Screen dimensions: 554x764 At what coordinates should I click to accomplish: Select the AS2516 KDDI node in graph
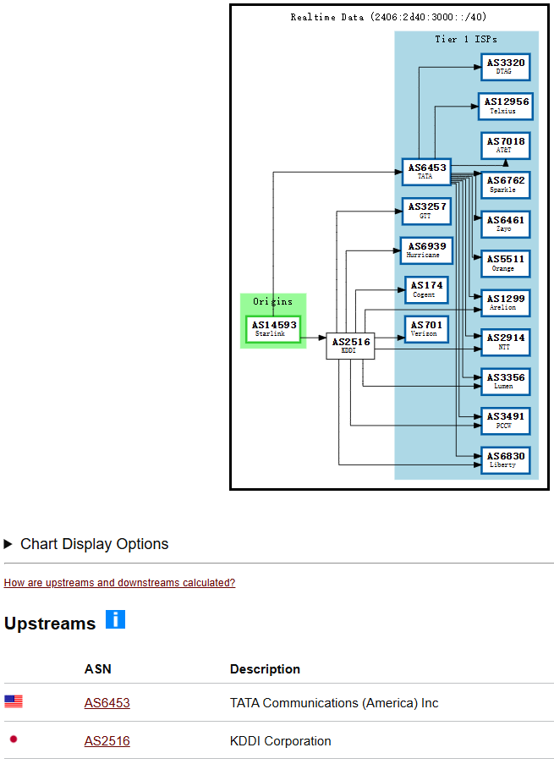350,346
